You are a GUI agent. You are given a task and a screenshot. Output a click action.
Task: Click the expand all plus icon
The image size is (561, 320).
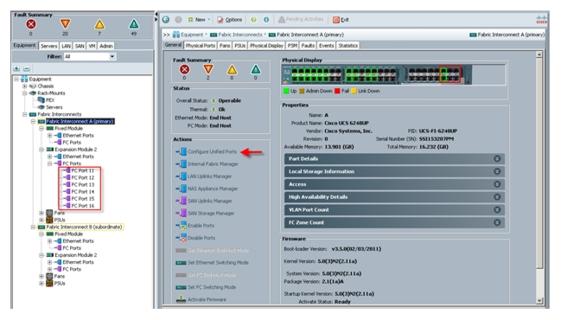click(16, 68)
